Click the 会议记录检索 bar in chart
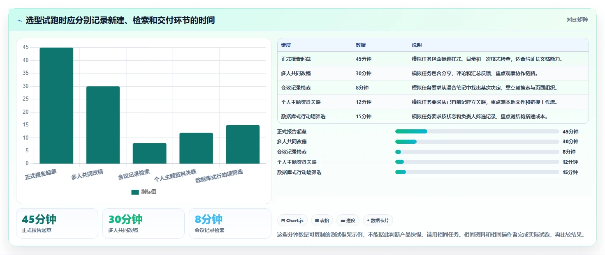 (x=149, y=153)
